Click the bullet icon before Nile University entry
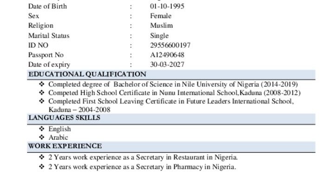Image resolution: width=336 pixels, height=172 pixels. pos(42,84)
